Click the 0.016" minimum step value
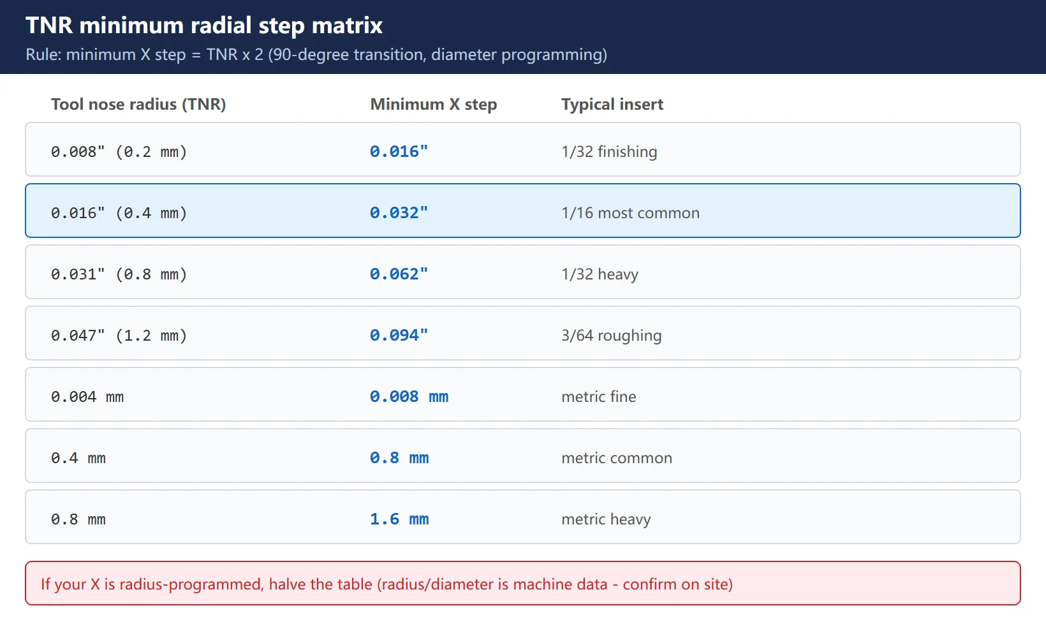This screenshot has width=1046, height=638. [x=399, y=152]
